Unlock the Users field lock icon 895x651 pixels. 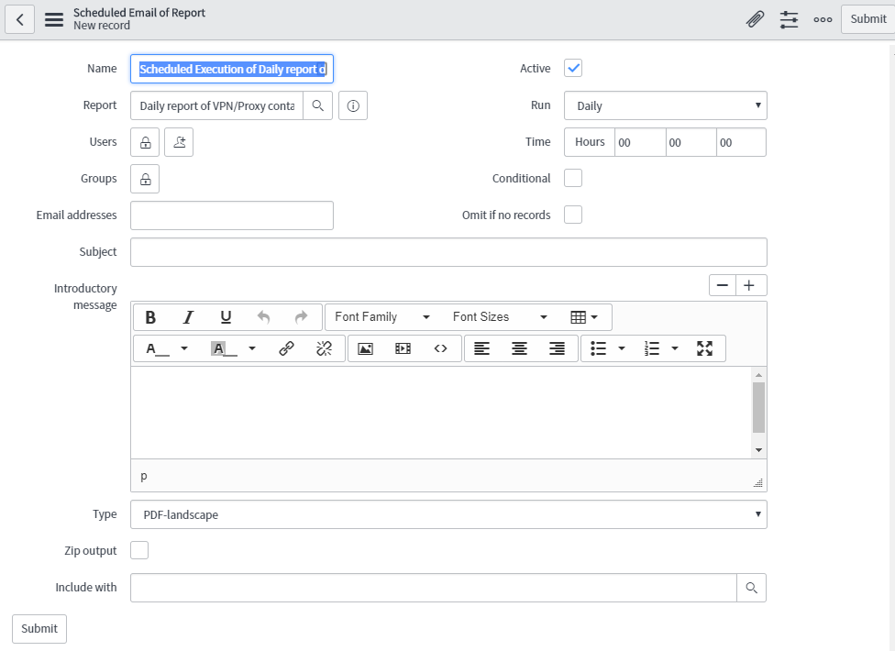tap(143, 141)
